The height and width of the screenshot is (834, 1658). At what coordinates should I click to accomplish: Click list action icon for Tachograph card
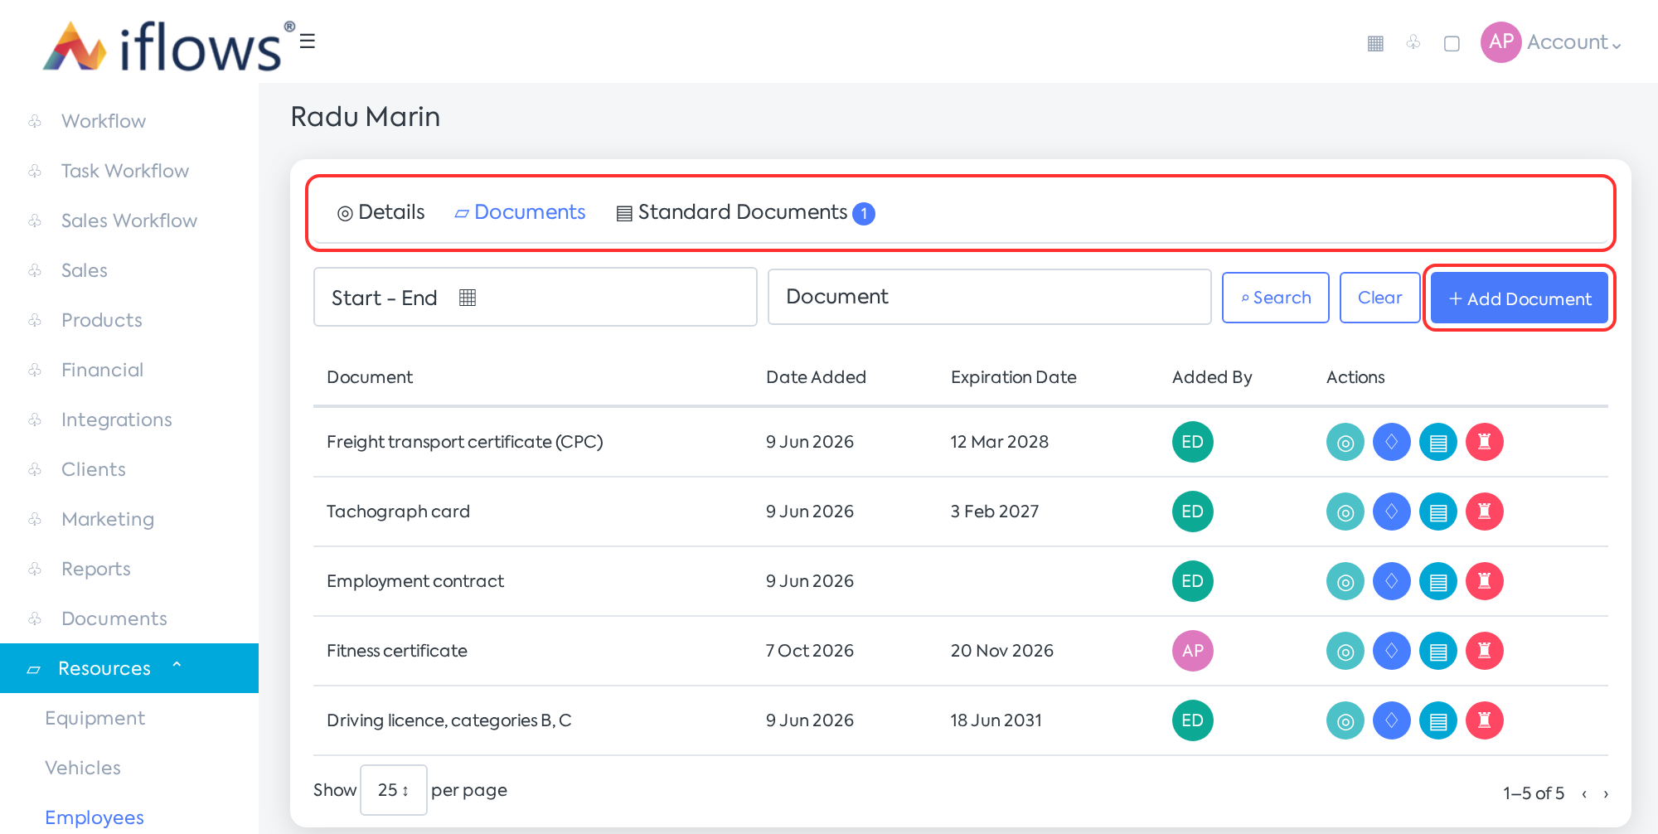pyautogui.click(x=1438, y=512)
